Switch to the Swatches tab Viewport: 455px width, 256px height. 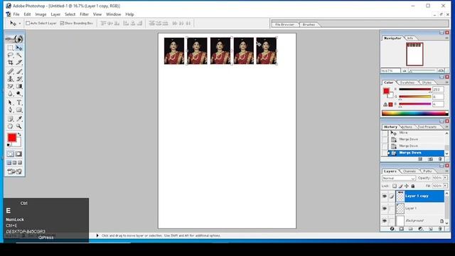click(407, 82)
